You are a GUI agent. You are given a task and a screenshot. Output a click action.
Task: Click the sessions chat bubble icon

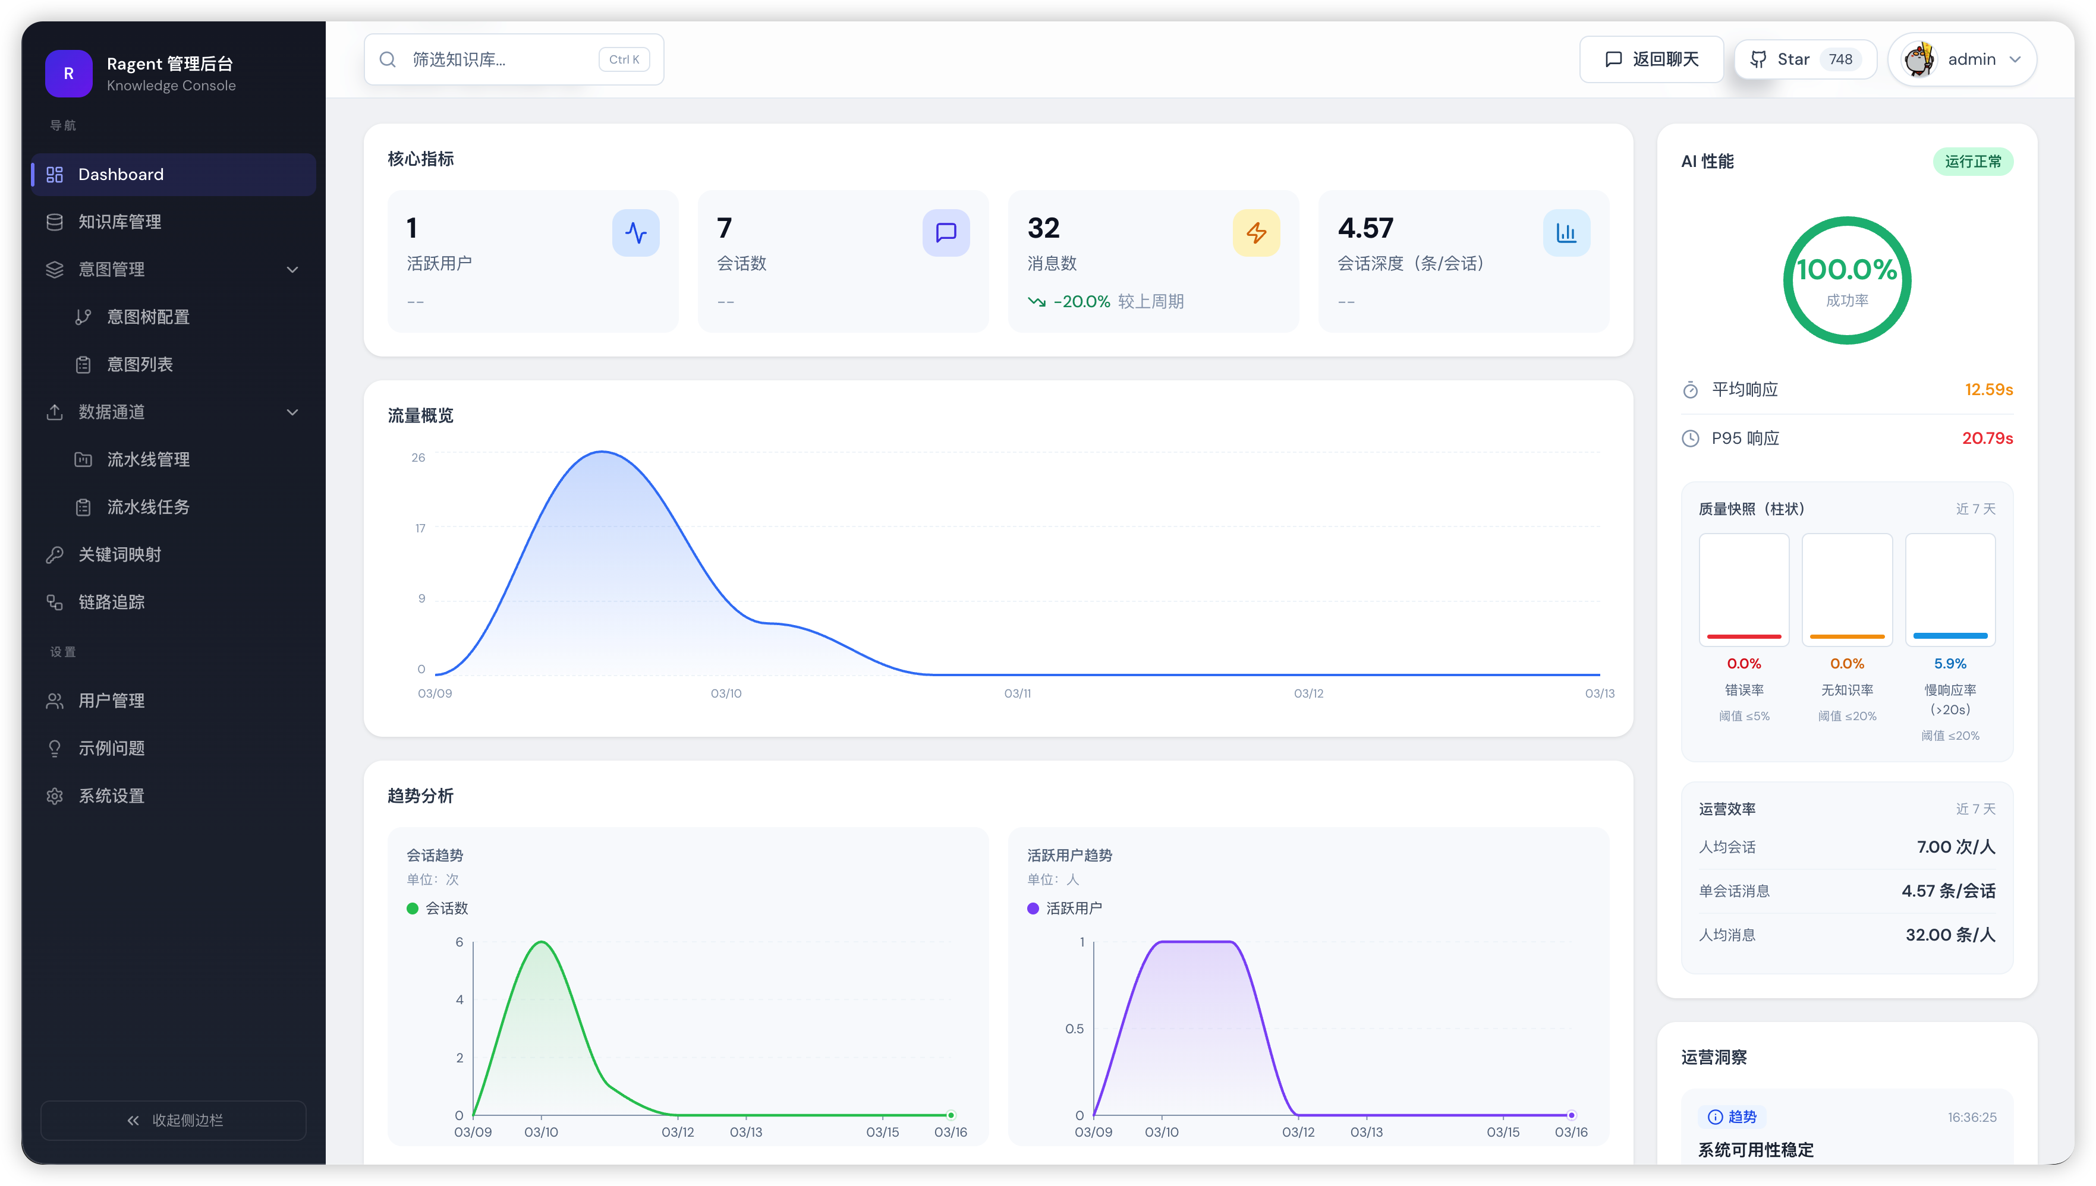(945, 233)
